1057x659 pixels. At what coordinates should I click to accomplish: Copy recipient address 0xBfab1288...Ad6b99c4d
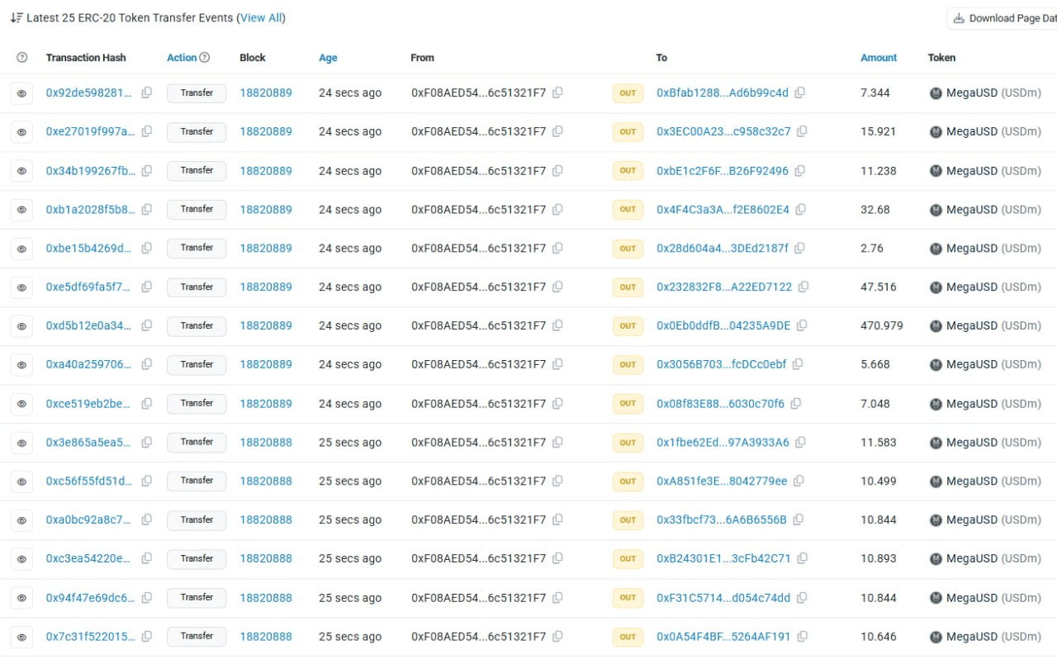pos(800,92)
